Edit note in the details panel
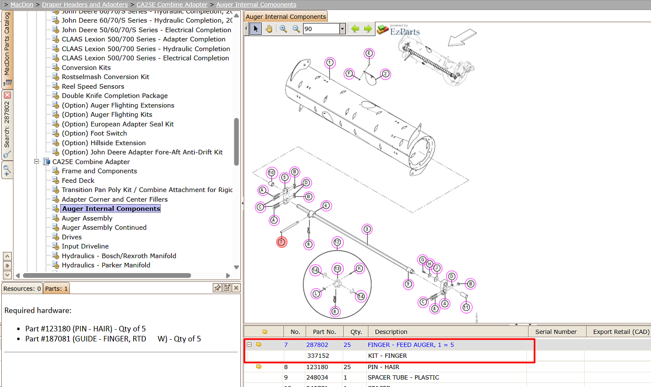Screen dimensions: 651x387 click(x=227, y=288)
